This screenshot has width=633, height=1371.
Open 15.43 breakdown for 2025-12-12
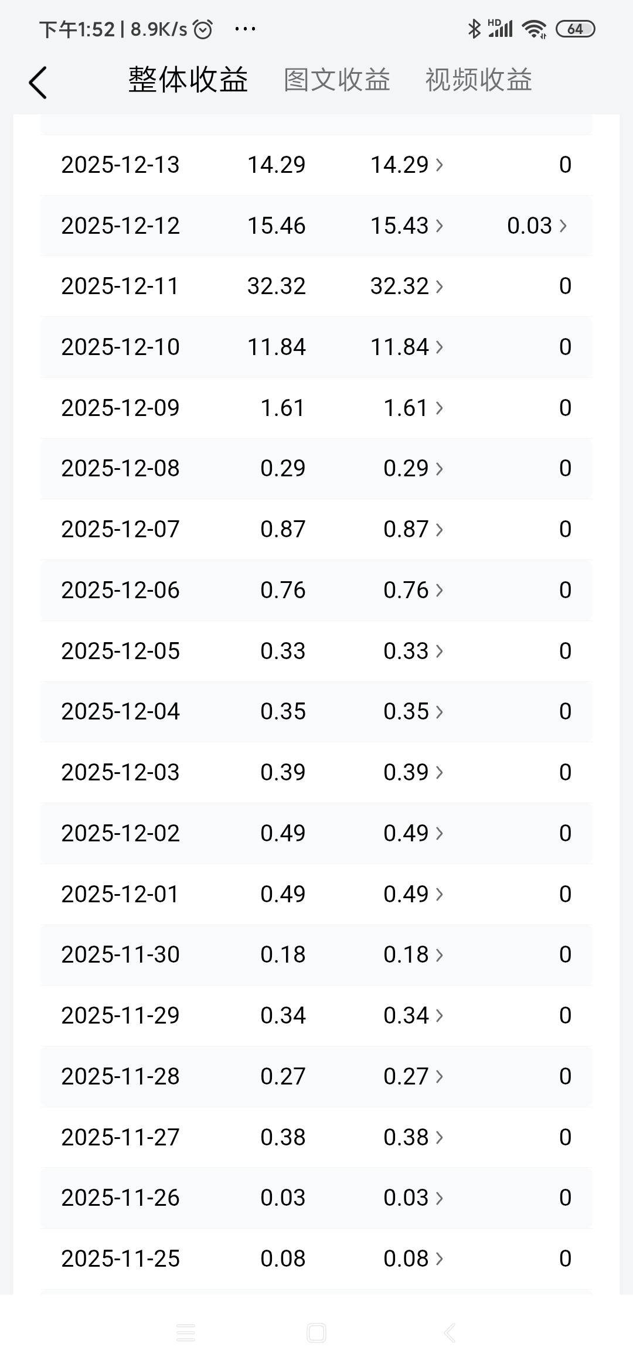tap(407, 226)
